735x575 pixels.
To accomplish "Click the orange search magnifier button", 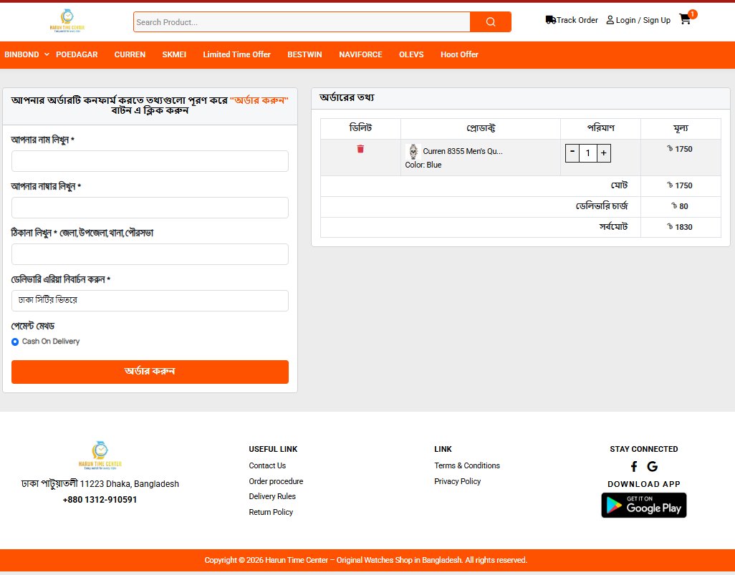I will click(490, 22).
